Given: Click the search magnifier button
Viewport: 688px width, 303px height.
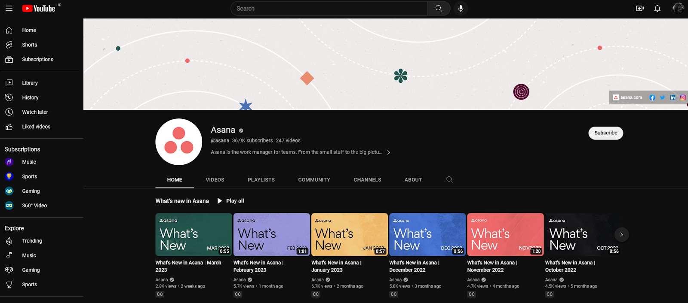Looking at the screenshot, I should pos(439,9).
